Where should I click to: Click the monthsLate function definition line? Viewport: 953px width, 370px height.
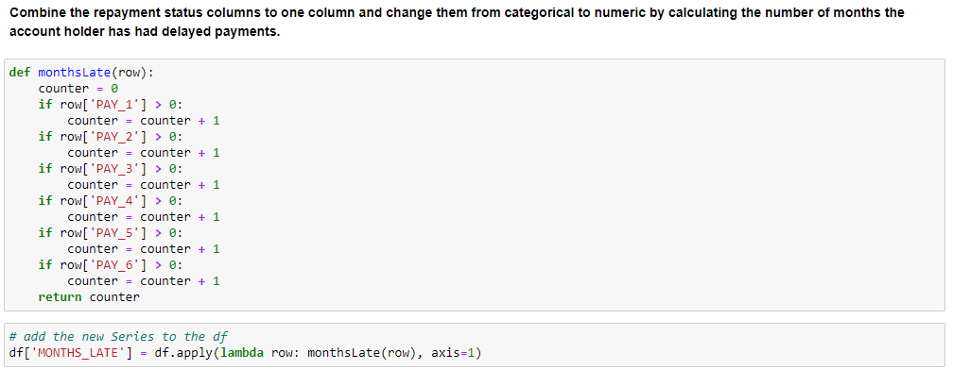[82, 73]
